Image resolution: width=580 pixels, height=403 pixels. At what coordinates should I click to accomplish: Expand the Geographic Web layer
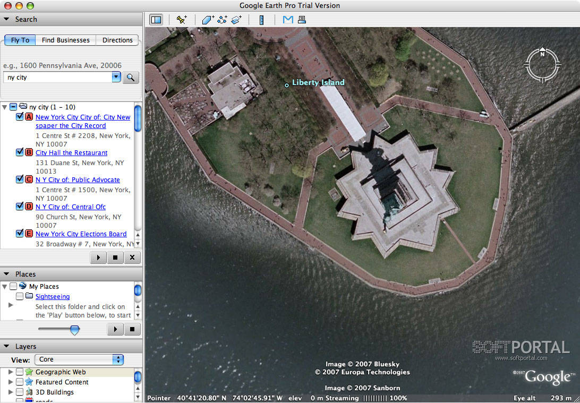(11, 372)
